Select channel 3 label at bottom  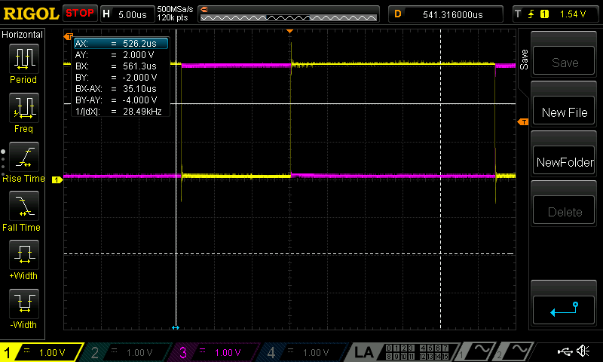(x=183, y=352)
